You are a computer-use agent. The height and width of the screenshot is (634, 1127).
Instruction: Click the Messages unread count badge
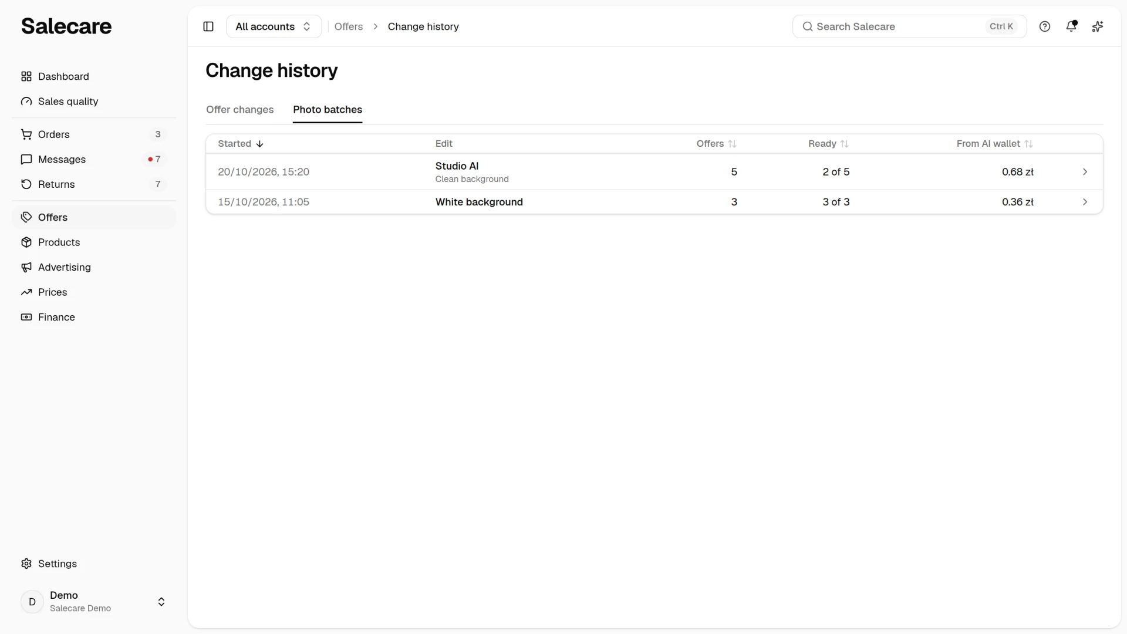coord(154,160)
